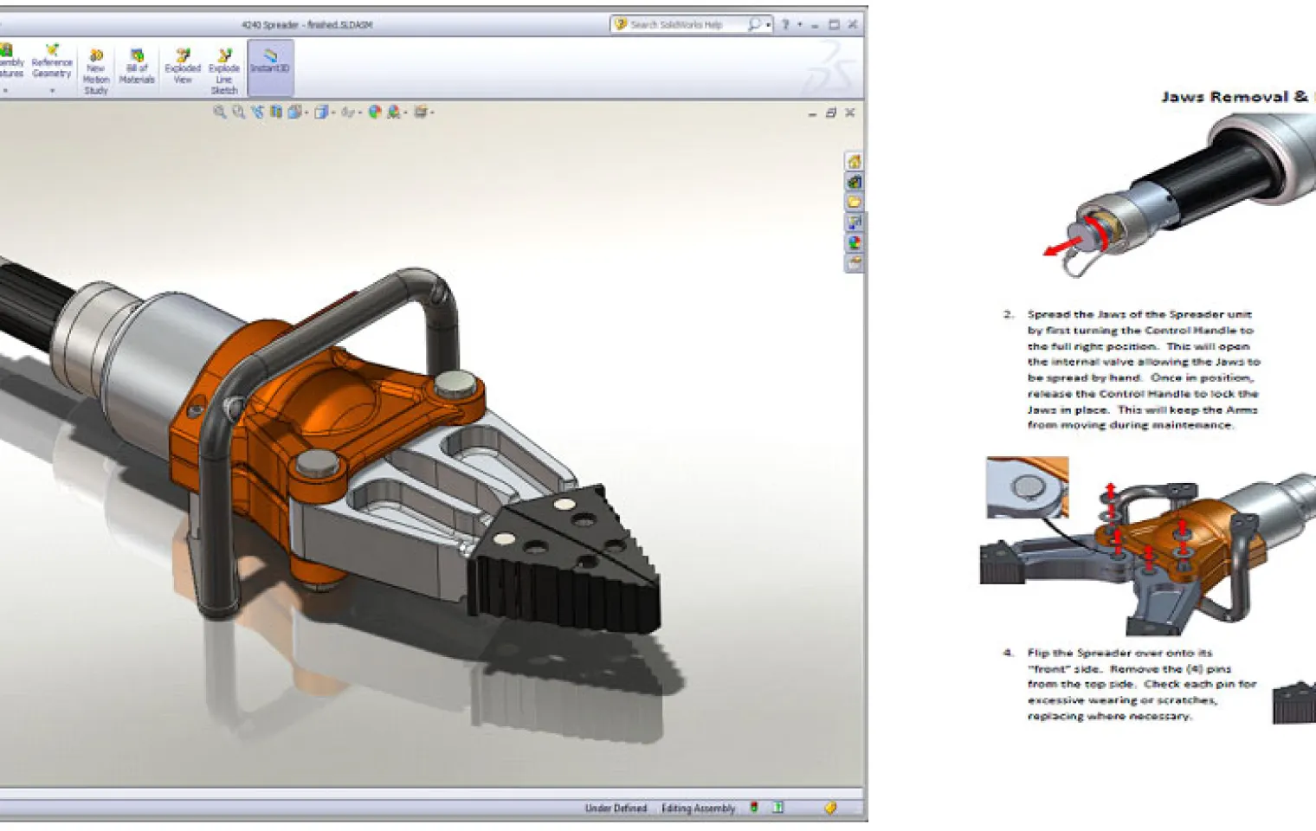
Task: Click step 2 Spread the Jaws instruction text
Action: [1143, 370]
